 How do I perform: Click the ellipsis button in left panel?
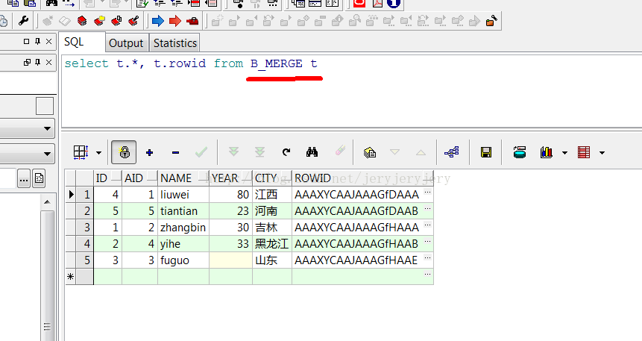tap(24, 178)
